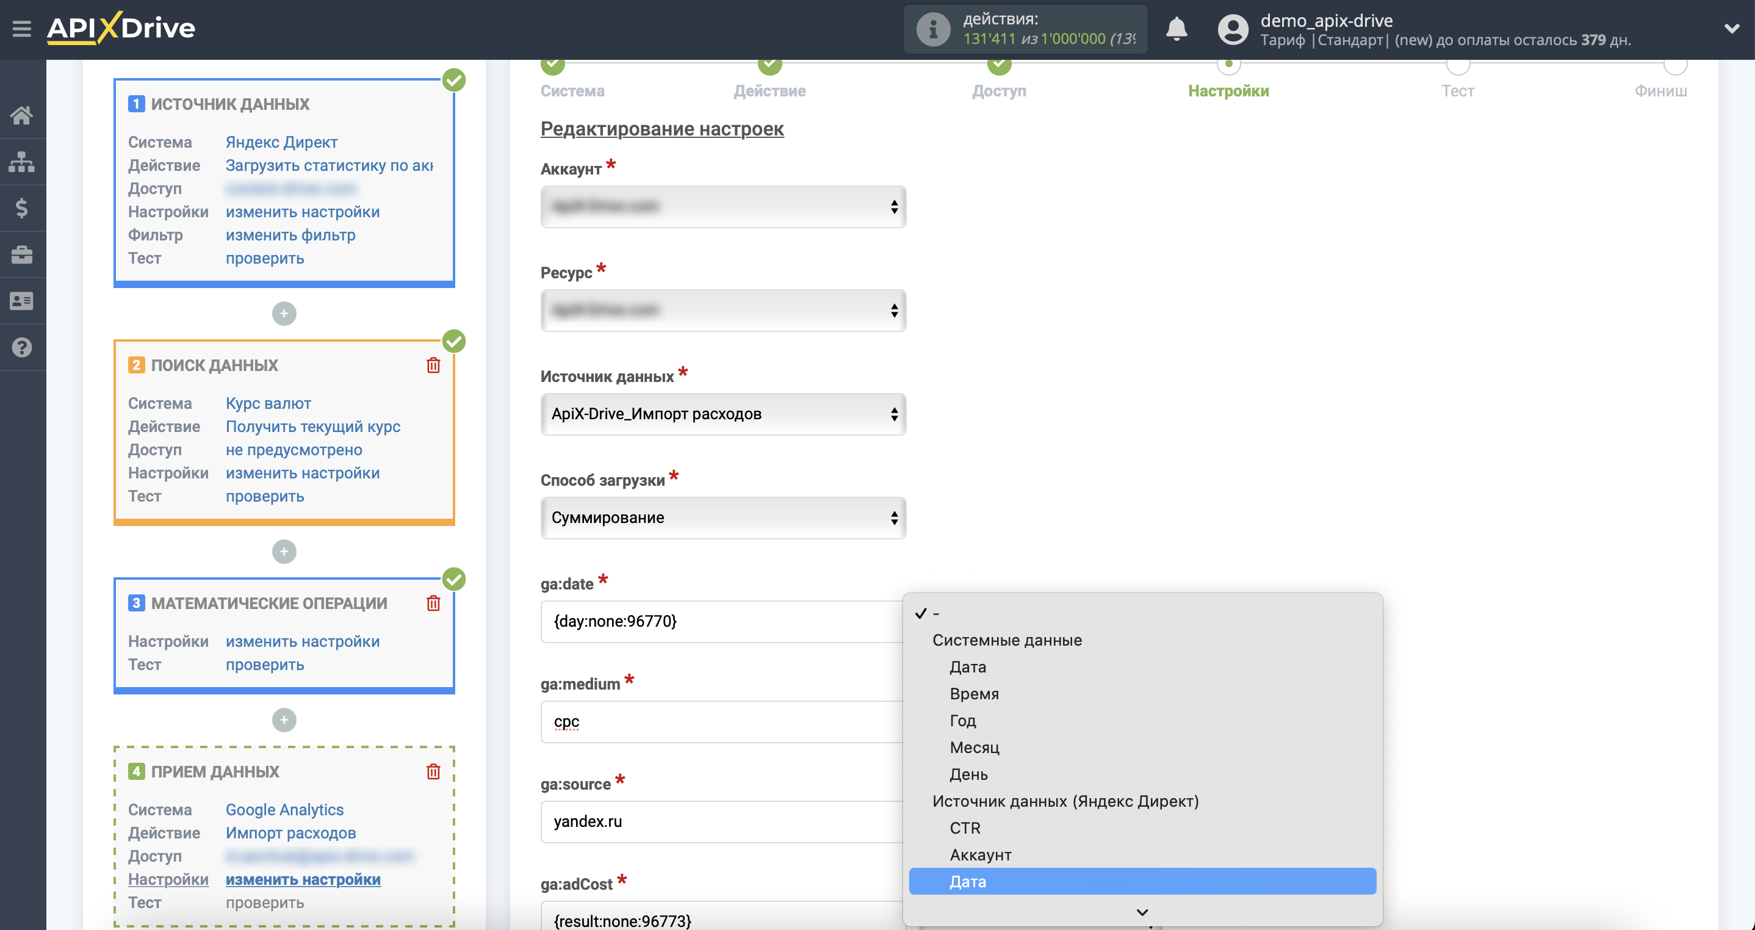Image resolution: width=1755 pixels, height=930 pixels.
Task: Open the Источник данных dropdown
Action: pyautogui.click(x=723, y=414)
